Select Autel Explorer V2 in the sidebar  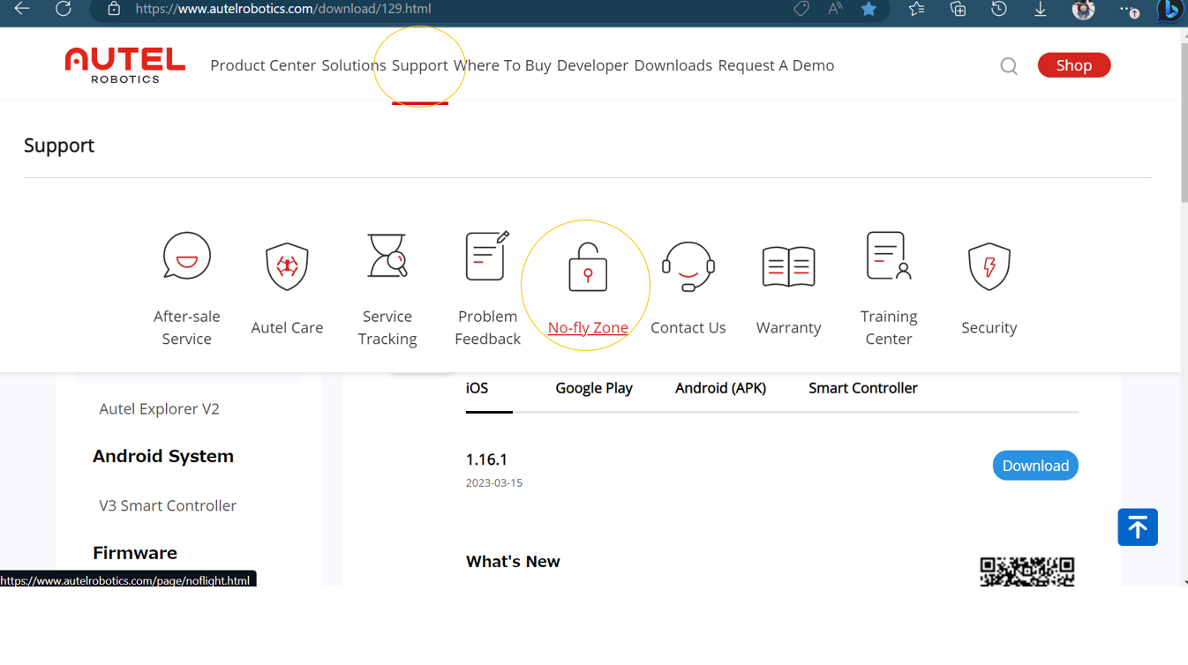[159, 408]
